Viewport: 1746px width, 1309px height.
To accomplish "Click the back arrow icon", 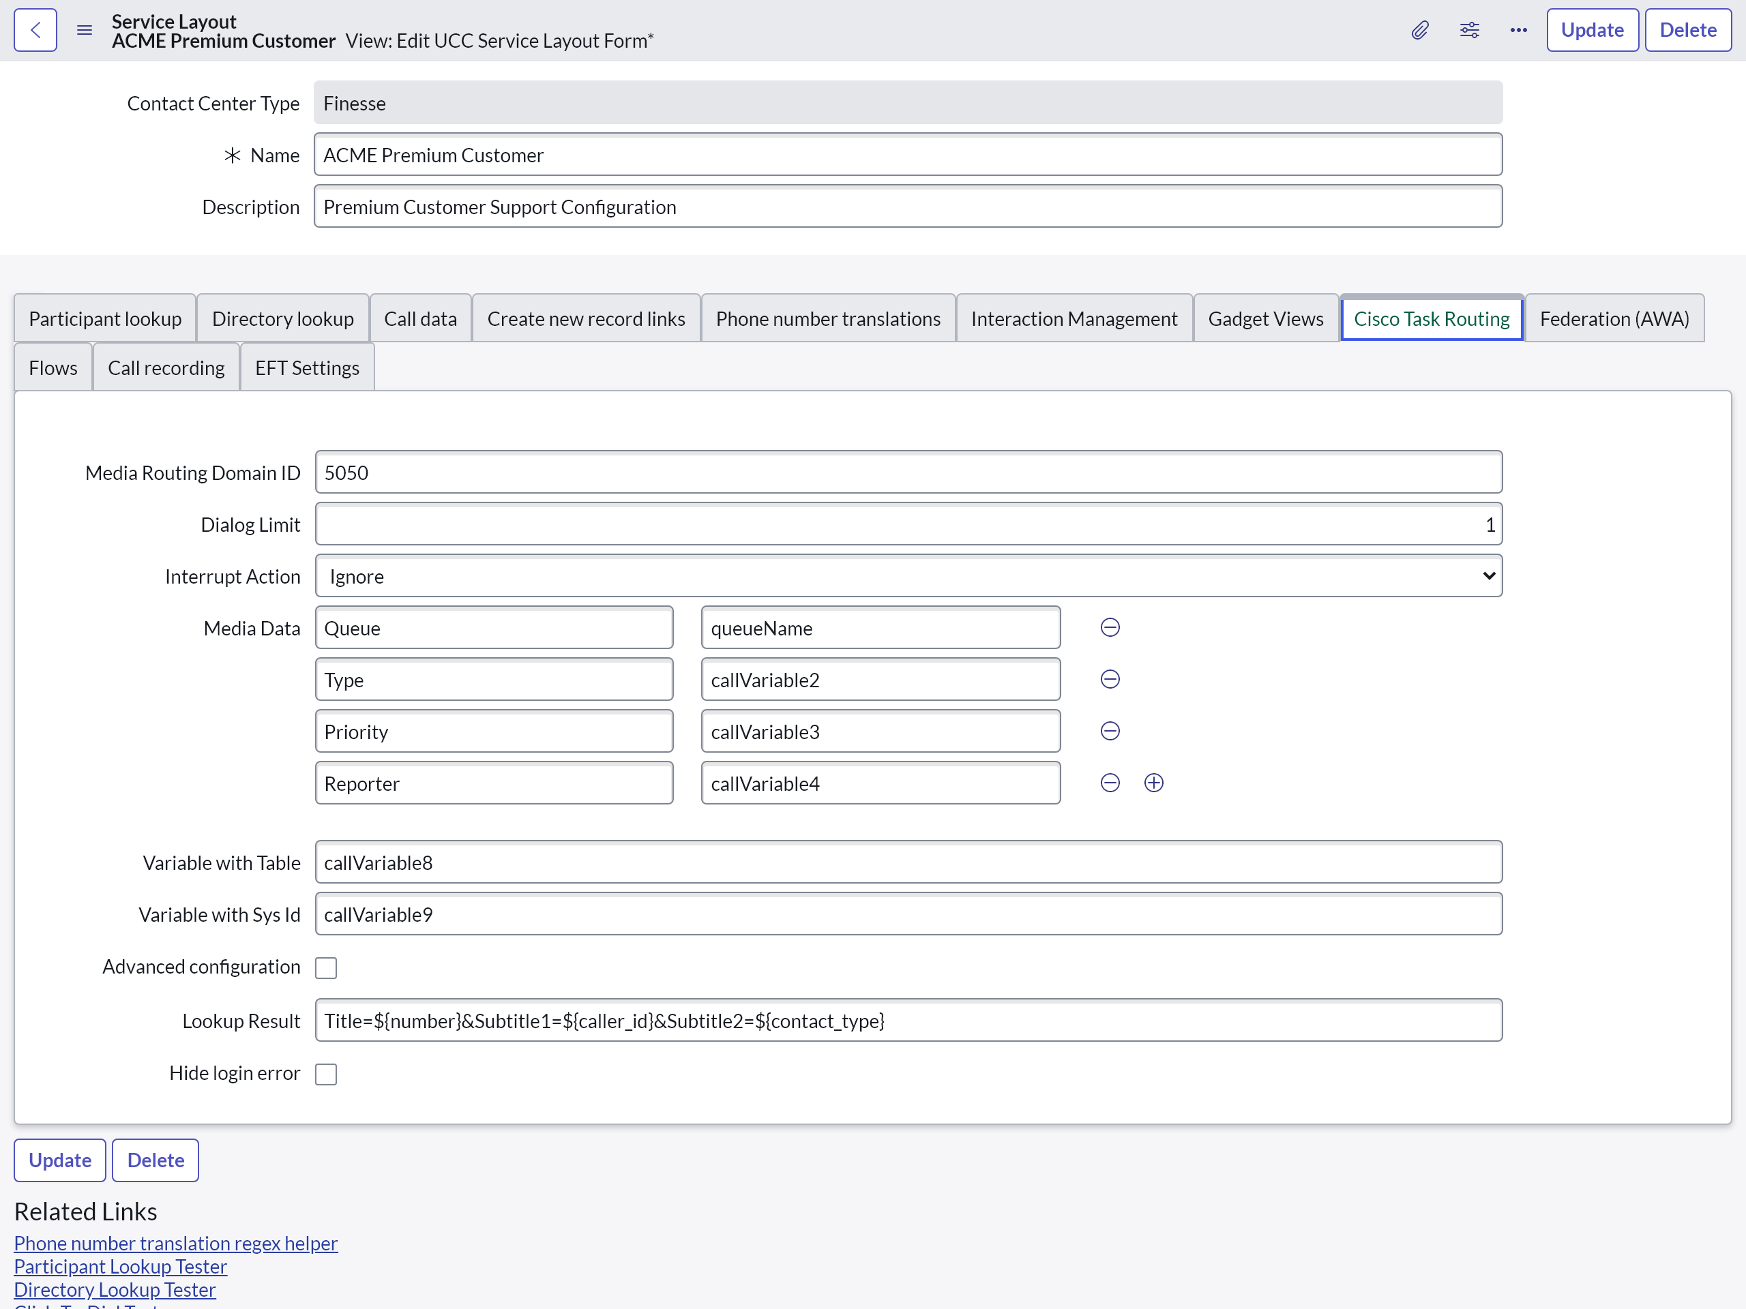I will coord(35,30).
